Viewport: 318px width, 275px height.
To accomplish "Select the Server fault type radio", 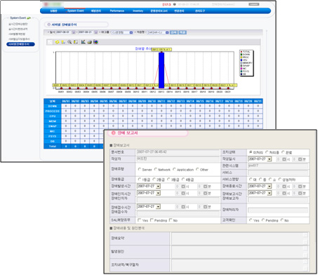I will coord(140,169).
